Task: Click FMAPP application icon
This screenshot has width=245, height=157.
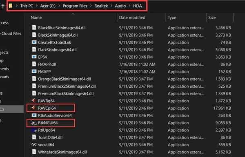Action: click(x=34, y=71)
